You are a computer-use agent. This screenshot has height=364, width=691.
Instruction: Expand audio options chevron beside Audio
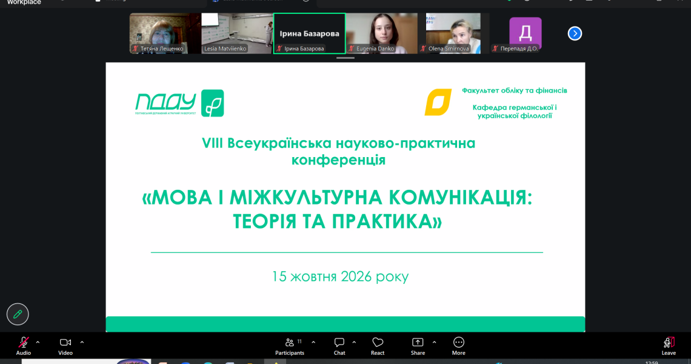38,342
